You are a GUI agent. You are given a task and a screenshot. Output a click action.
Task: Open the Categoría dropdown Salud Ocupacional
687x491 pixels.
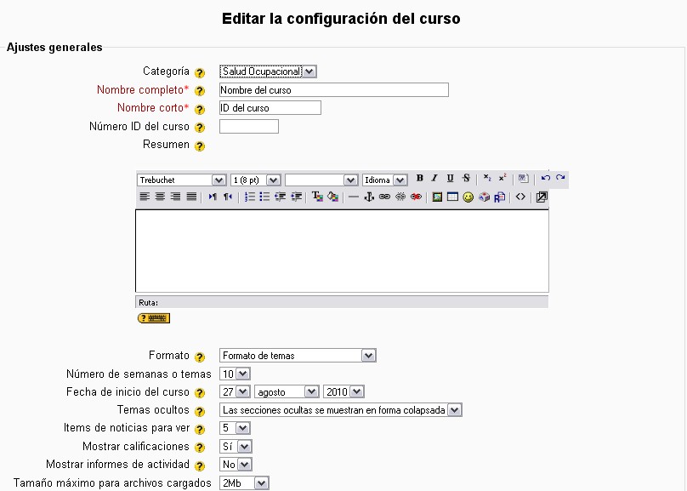268,72
